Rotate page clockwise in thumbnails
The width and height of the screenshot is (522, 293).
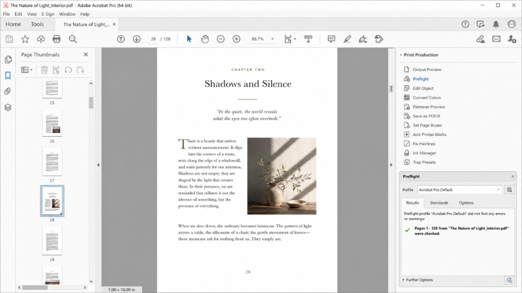click(x=80, y=70)
